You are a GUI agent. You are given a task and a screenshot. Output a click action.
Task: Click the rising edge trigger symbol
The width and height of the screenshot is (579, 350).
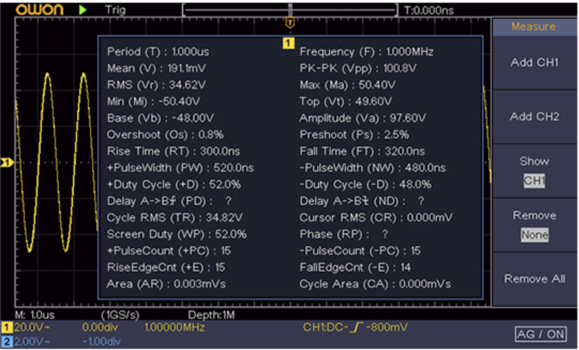click(352, 327)
